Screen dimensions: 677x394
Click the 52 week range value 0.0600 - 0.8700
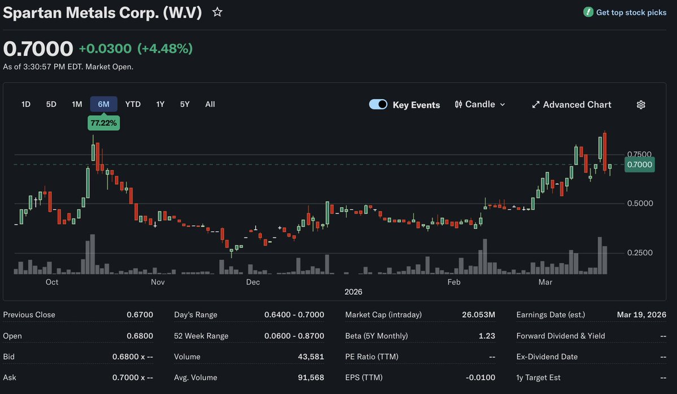coord(295,336)
